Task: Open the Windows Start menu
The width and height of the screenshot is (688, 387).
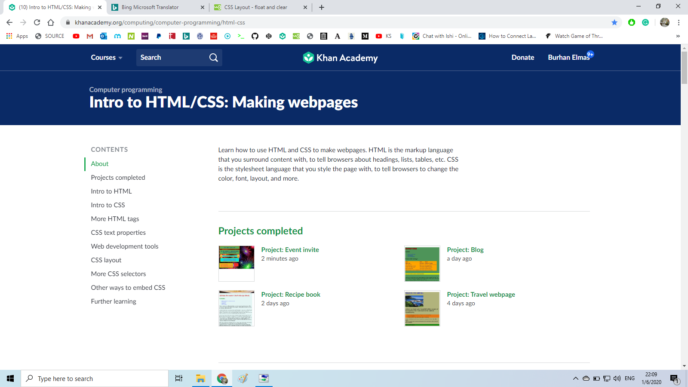Action: 10,378
